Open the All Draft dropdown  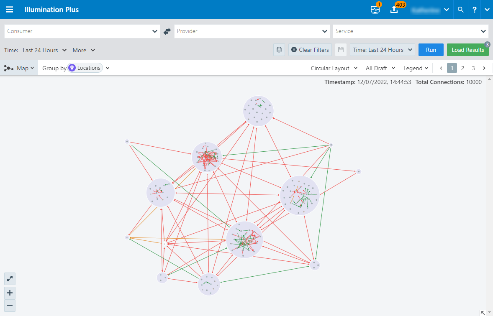380,68
